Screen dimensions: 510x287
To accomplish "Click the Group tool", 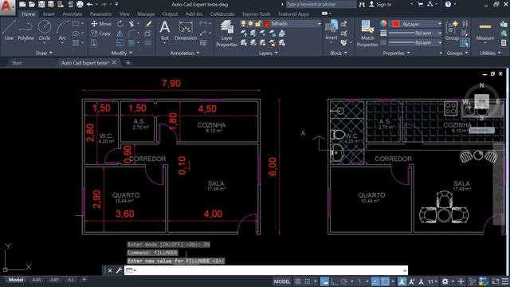I will point(452,30).
